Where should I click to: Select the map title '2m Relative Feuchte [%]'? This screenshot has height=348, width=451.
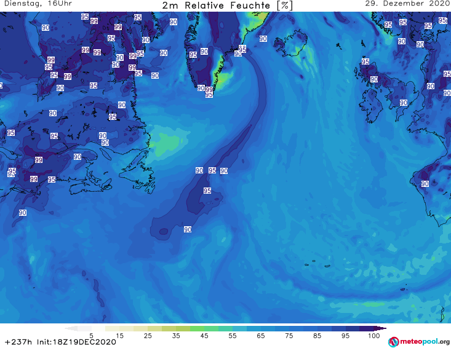228,6
